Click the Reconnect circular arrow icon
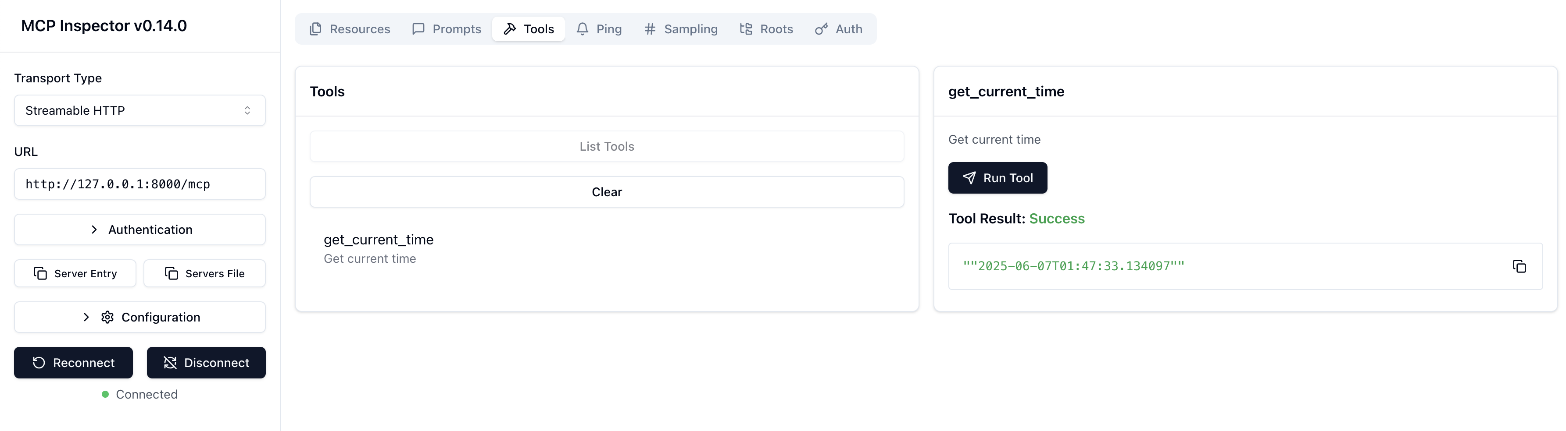 coord(39,362)
